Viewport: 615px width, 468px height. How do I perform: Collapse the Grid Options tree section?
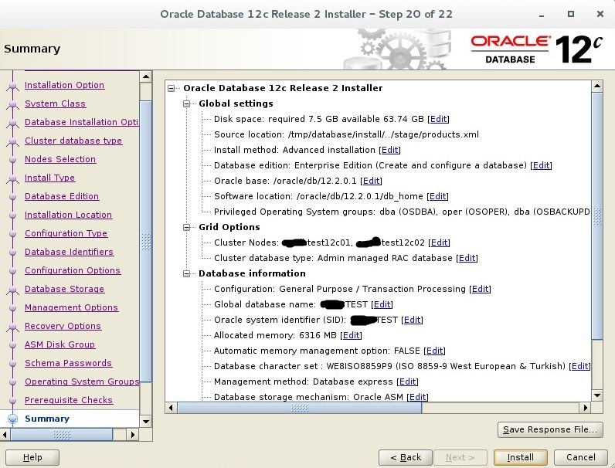[187, 227]
